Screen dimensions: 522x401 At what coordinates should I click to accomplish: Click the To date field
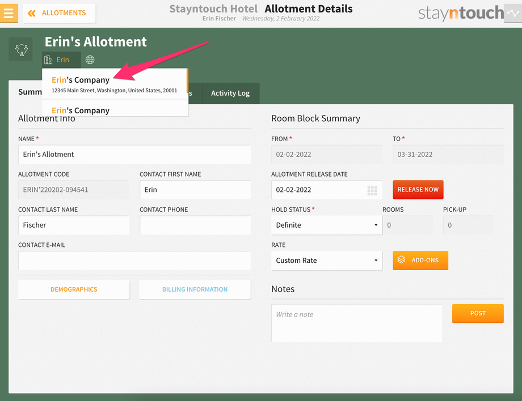448,155
